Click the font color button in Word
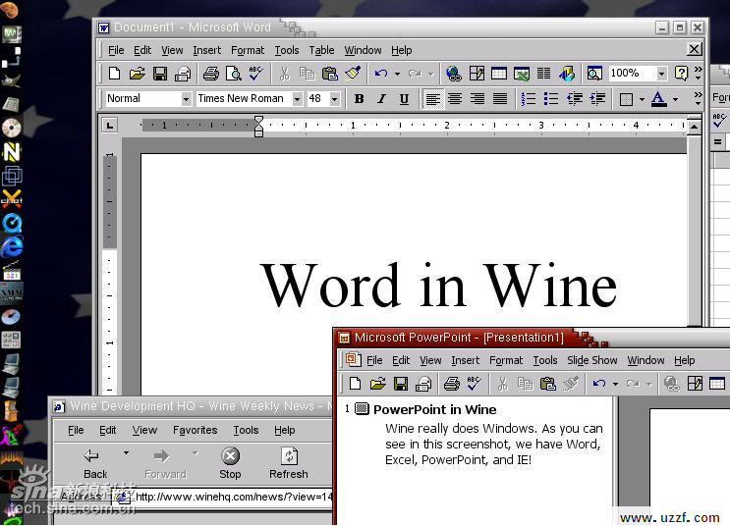Image resolution: width=730 pixels, height=526 pixels. [x=657, y=99]
